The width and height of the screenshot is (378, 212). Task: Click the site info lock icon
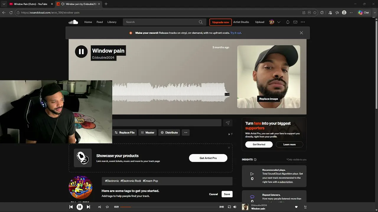click(x=18, y=13)
